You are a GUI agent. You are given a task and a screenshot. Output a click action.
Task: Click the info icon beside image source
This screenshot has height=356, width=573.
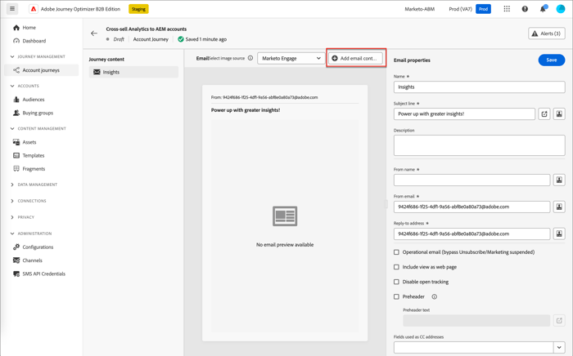click(x=250, y=58)
